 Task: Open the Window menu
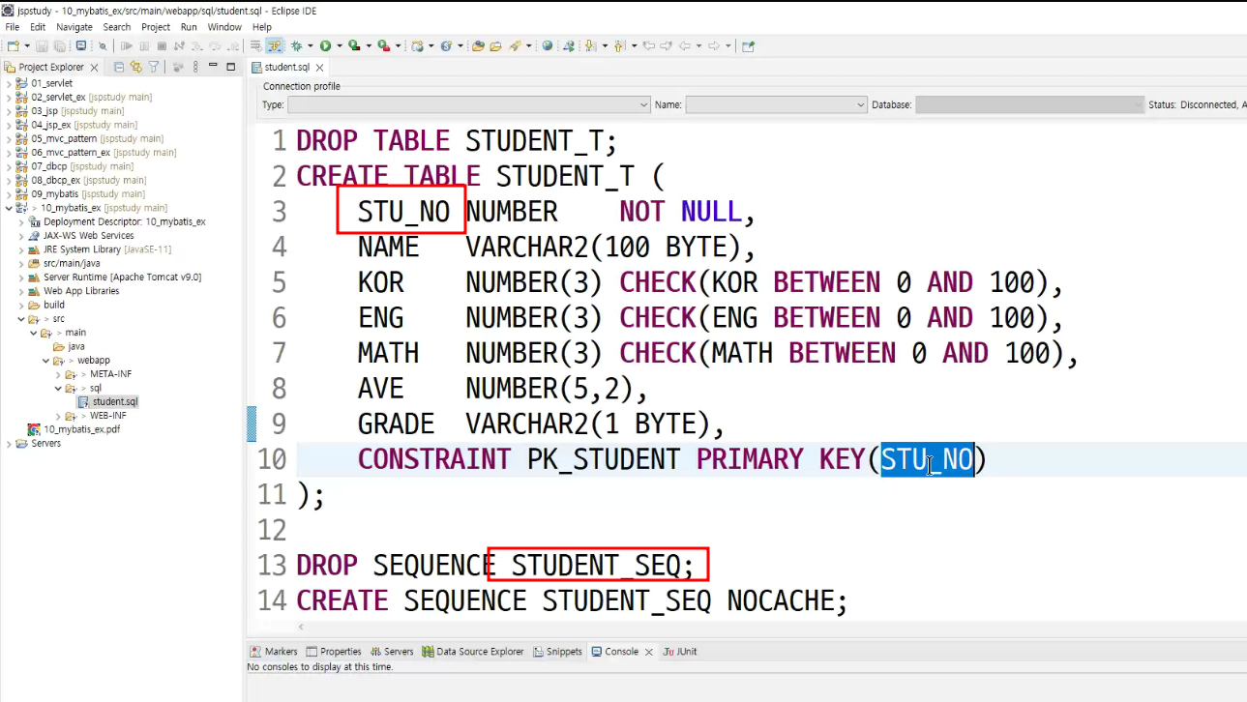click(224, 27)
